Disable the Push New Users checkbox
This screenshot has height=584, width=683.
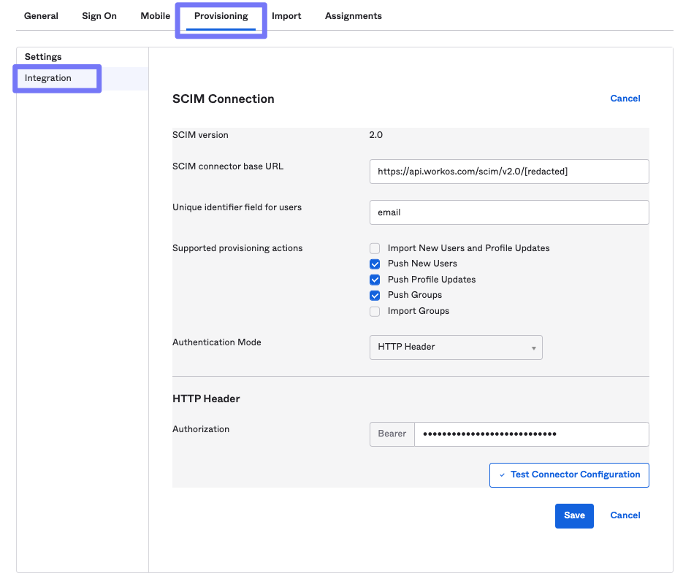375,264
